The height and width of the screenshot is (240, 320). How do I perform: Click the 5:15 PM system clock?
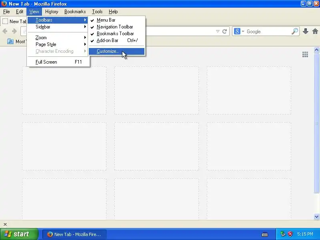click(305, 234)
